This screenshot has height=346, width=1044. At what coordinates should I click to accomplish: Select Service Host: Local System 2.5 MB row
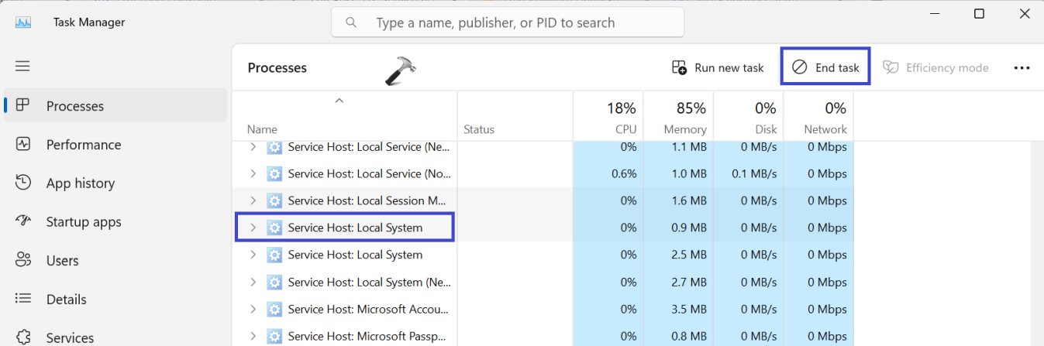355,255
